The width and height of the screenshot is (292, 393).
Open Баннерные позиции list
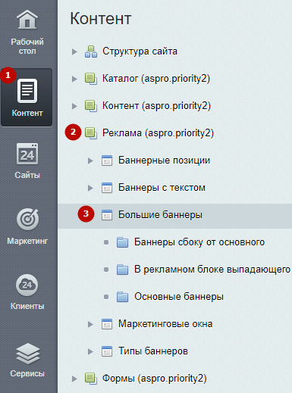tap(164, 161)
